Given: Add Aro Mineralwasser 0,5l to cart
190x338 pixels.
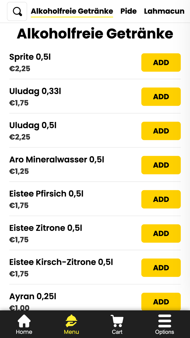Looking at the screenshot, I should click(x=161, y=165).
